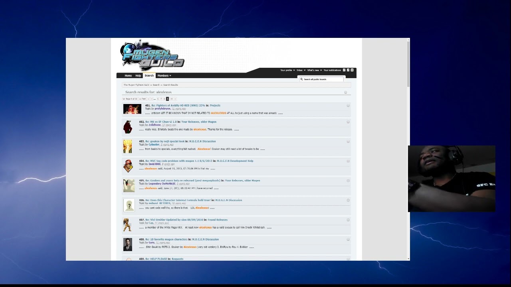Screen dimensions: 511x287
Task: Open Re: Gouken and asura beta re released
Action: 182,181
